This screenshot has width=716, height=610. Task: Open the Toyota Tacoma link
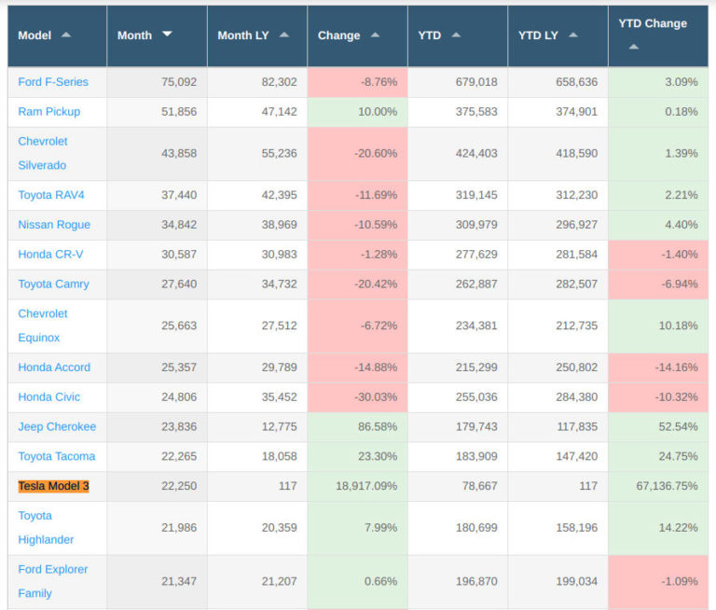tap(57, 456)
